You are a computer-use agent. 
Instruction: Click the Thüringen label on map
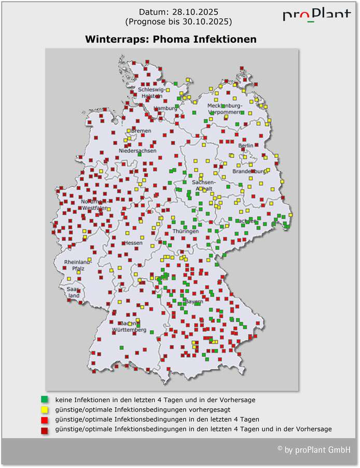(x=186, y=231)
